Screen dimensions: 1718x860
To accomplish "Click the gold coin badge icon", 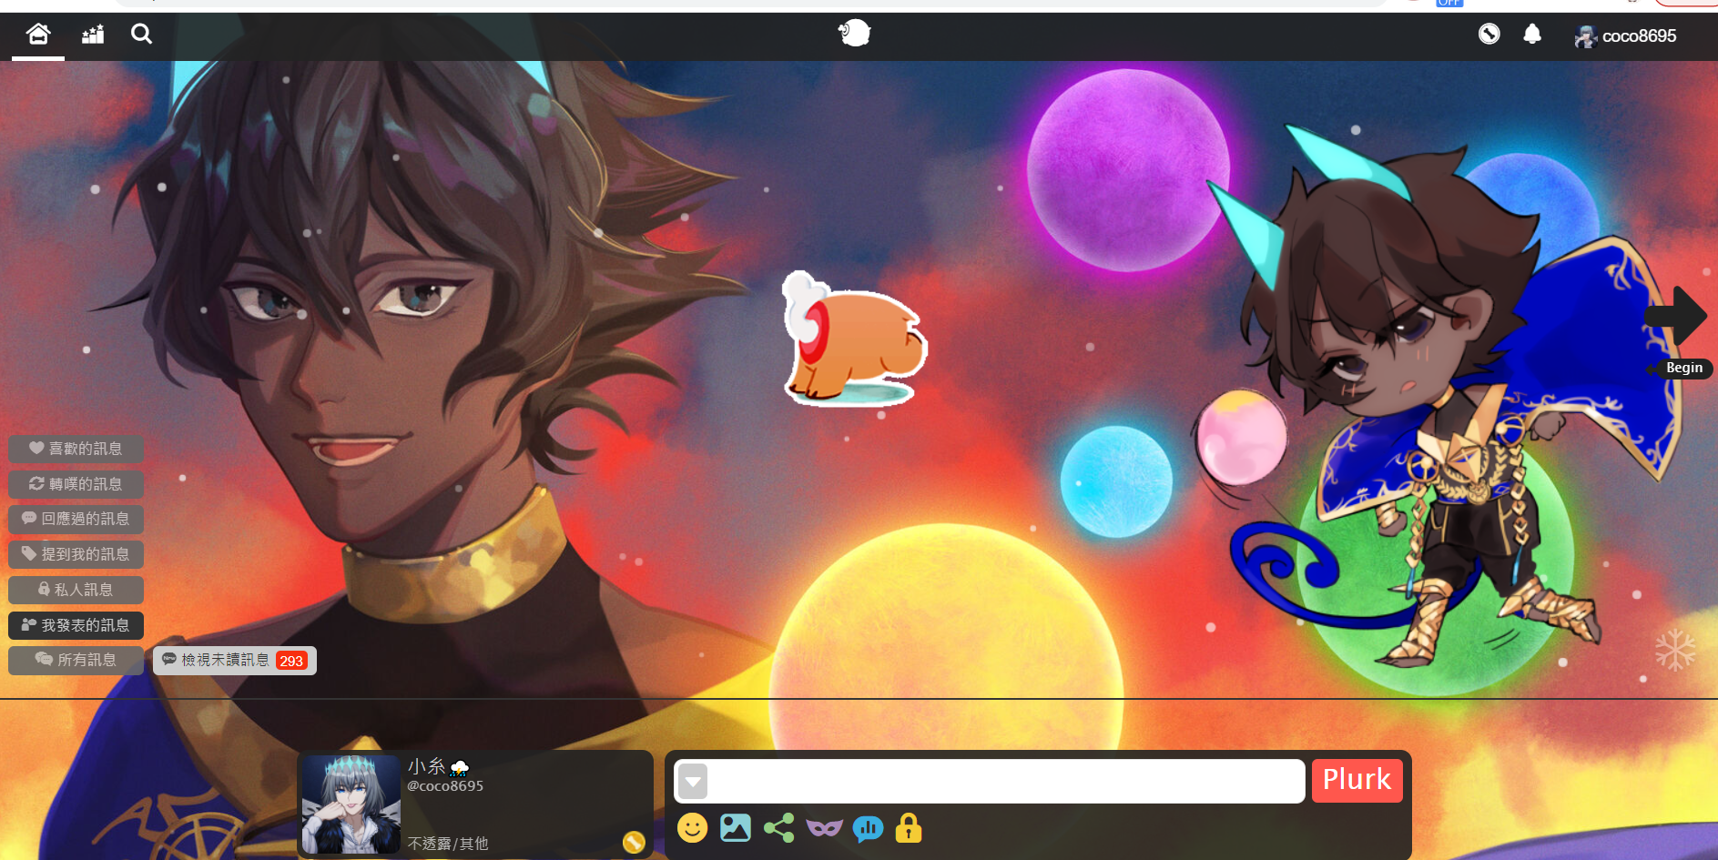I will click(634, 842).
